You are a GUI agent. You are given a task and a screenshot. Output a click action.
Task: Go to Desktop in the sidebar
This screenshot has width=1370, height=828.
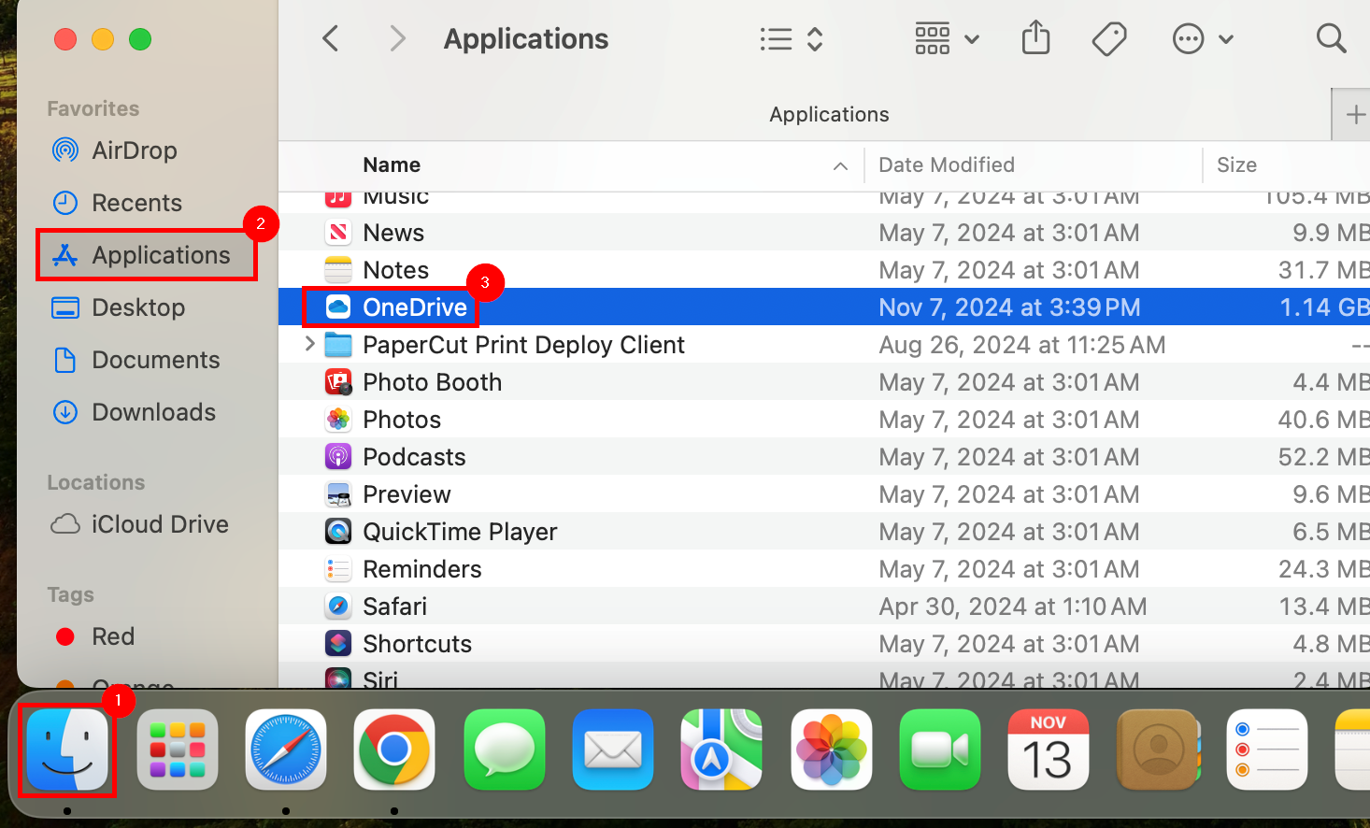coord(138,307)
